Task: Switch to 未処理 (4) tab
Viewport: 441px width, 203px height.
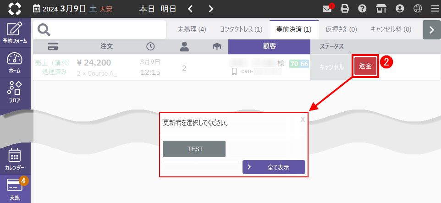Action: tap(192, 29)
